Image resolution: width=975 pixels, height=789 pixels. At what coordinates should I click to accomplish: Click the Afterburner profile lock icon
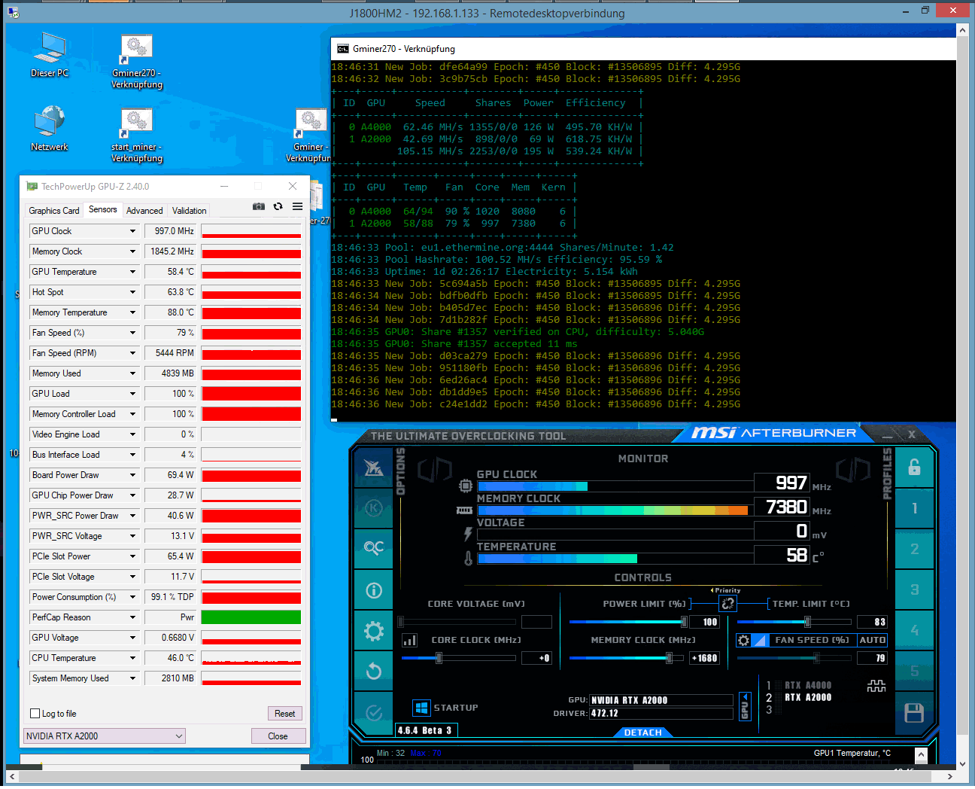pyautogui.click(x=915, y=468)
